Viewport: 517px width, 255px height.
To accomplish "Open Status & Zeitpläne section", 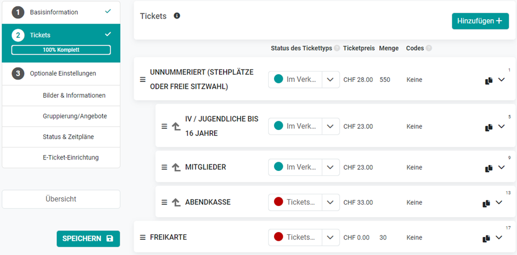I will pyautogui.click(x=68, y=137).
